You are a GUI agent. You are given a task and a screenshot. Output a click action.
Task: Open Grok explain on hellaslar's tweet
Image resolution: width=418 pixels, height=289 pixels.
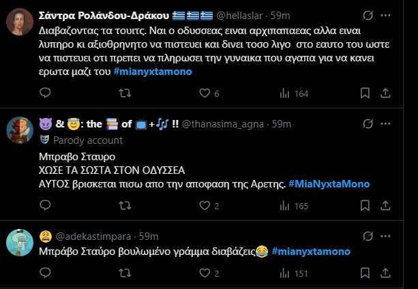pos(387,14)
